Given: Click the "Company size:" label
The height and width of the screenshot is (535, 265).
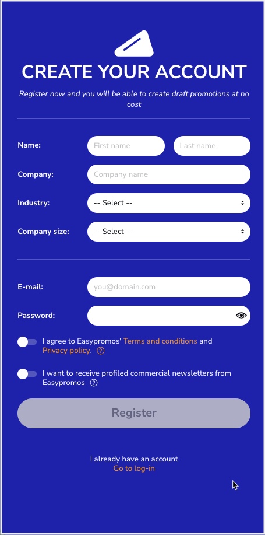Looking at the screenshot, I should pyautogui.click(x=43, y=232).
